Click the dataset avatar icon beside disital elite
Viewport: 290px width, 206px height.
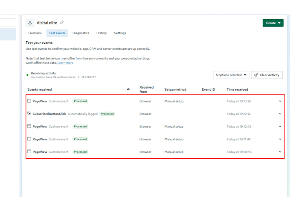pyautogui.click(x=30, y=23)
